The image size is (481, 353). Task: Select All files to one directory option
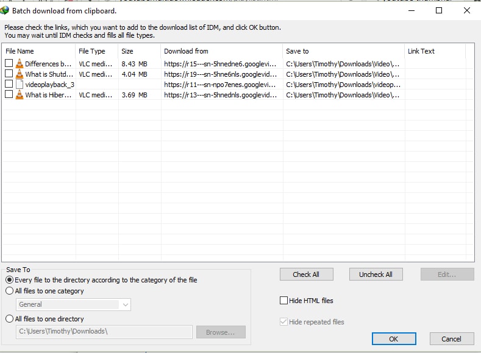pyautogui.click(x=10, y=319)
